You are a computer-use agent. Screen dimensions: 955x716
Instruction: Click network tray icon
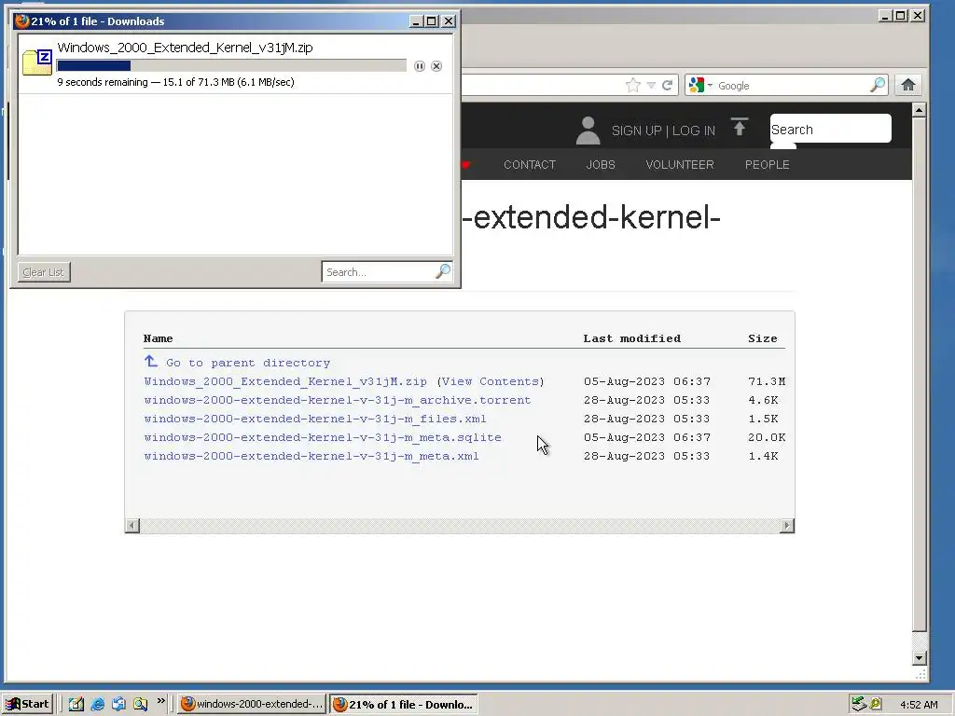click(x=859, y=704)
